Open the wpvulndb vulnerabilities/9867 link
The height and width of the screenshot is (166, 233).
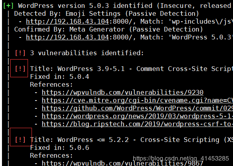[123, 163]
